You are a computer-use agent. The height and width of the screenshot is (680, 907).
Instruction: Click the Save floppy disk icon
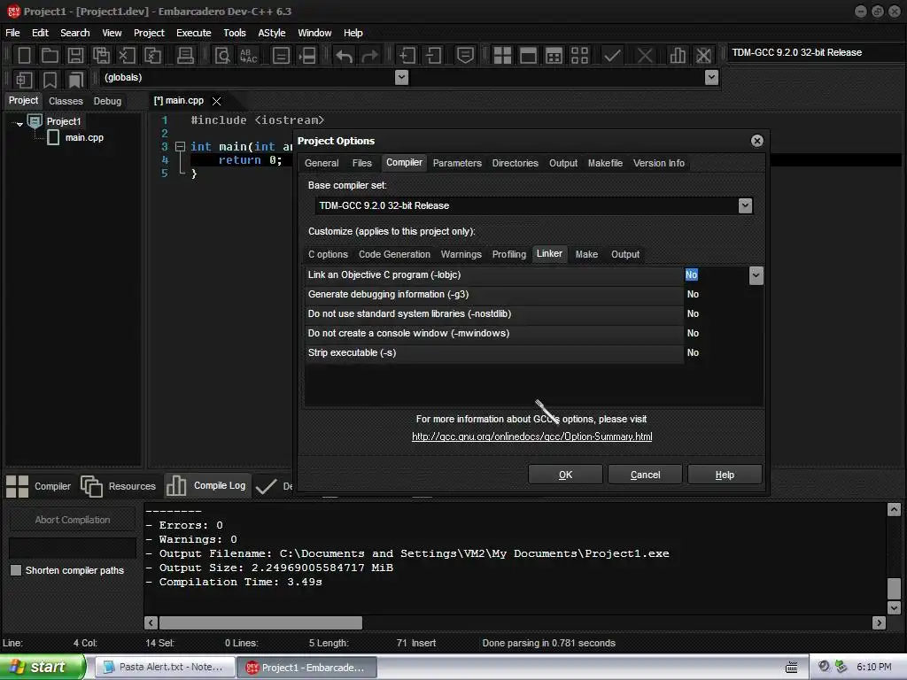coord(75,56)
